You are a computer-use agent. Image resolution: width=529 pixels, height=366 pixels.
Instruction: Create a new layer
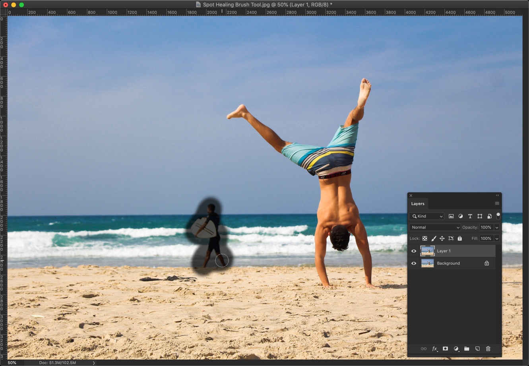point(477,349)
